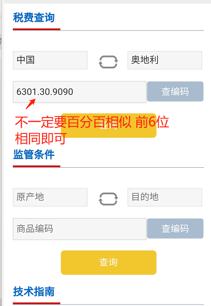The image size is (211, 306).
Task: Select the 监管条件 section heading
Action: point(34,155)
